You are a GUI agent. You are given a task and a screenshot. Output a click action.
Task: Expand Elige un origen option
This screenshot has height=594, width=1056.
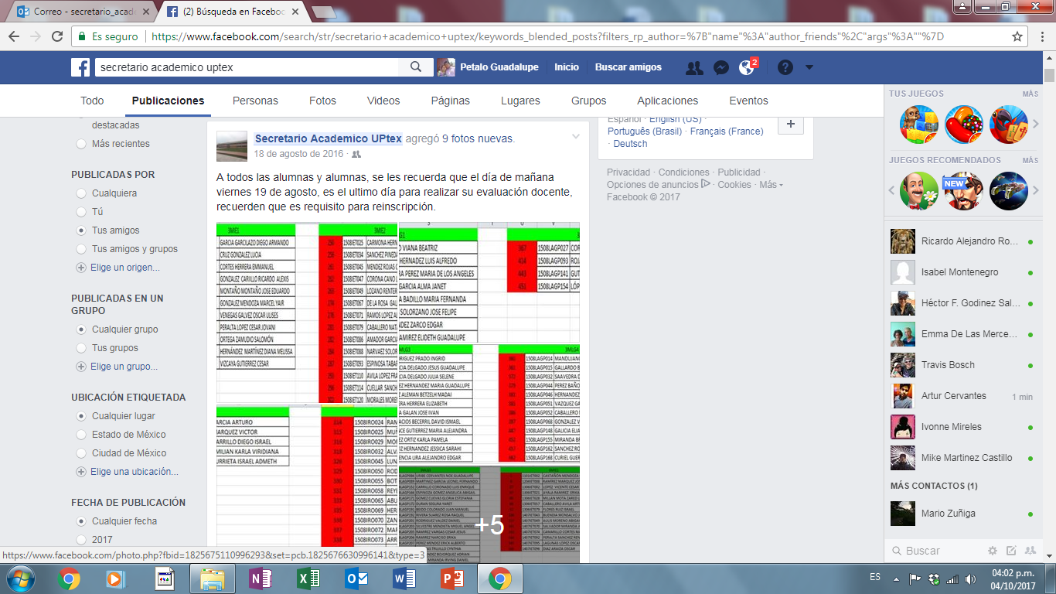(x=118, y=268)
